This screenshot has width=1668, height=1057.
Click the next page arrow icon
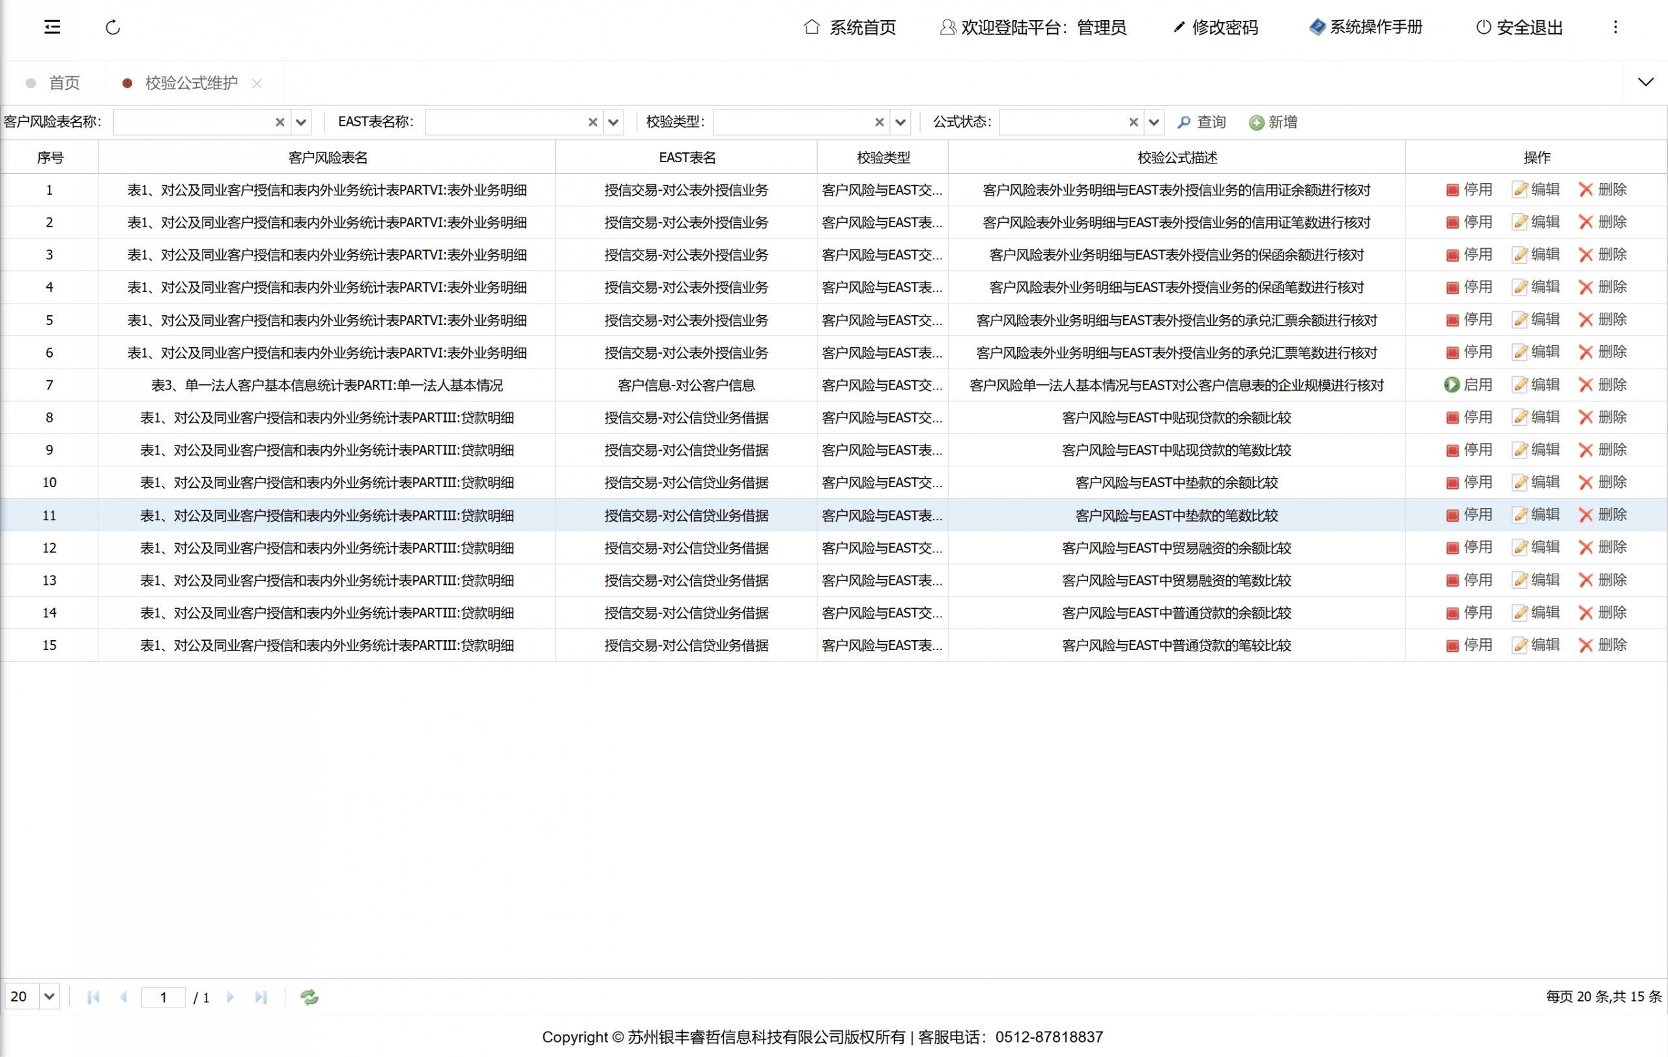click(x=231, y=997)
